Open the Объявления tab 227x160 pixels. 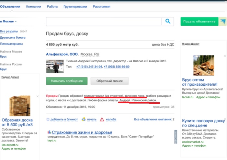pyautogui.click(x=10, y=6)
